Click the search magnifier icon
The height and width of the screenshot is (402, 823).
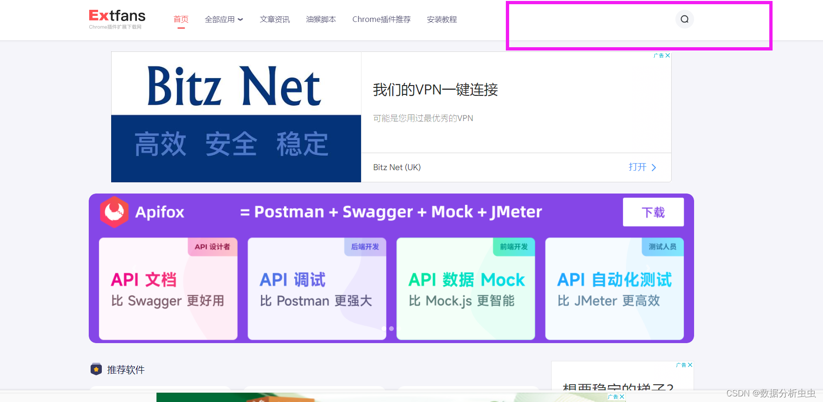tap(684, 19)
